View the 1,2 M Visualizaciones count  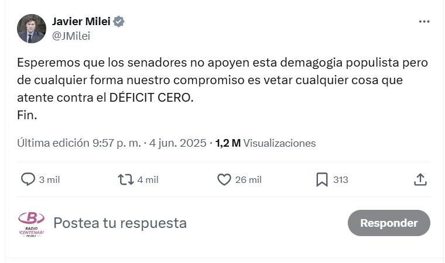(265, 143)
